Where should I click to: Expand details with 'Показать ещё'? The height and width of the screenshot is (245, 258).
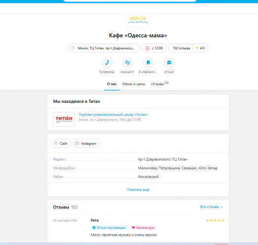click(x=138, y=189)
